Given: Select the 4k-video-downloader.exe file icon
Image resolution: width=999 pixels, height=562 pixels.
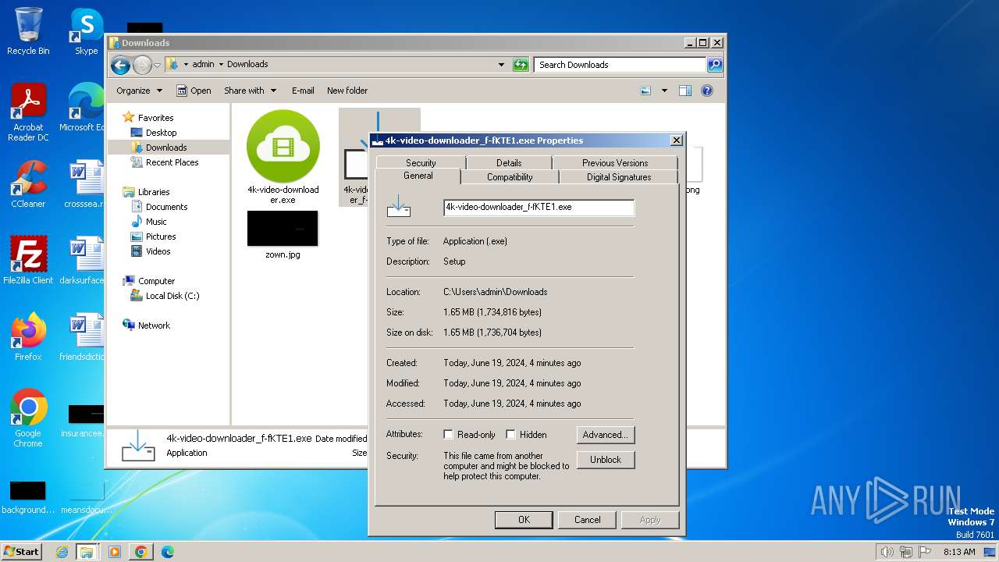Looking at the screenshot, I should click(283, 157).
